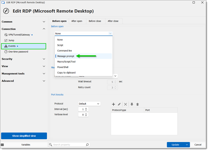Select Message prompt option
The image size is (209, 151).
(x=84, y=56)
